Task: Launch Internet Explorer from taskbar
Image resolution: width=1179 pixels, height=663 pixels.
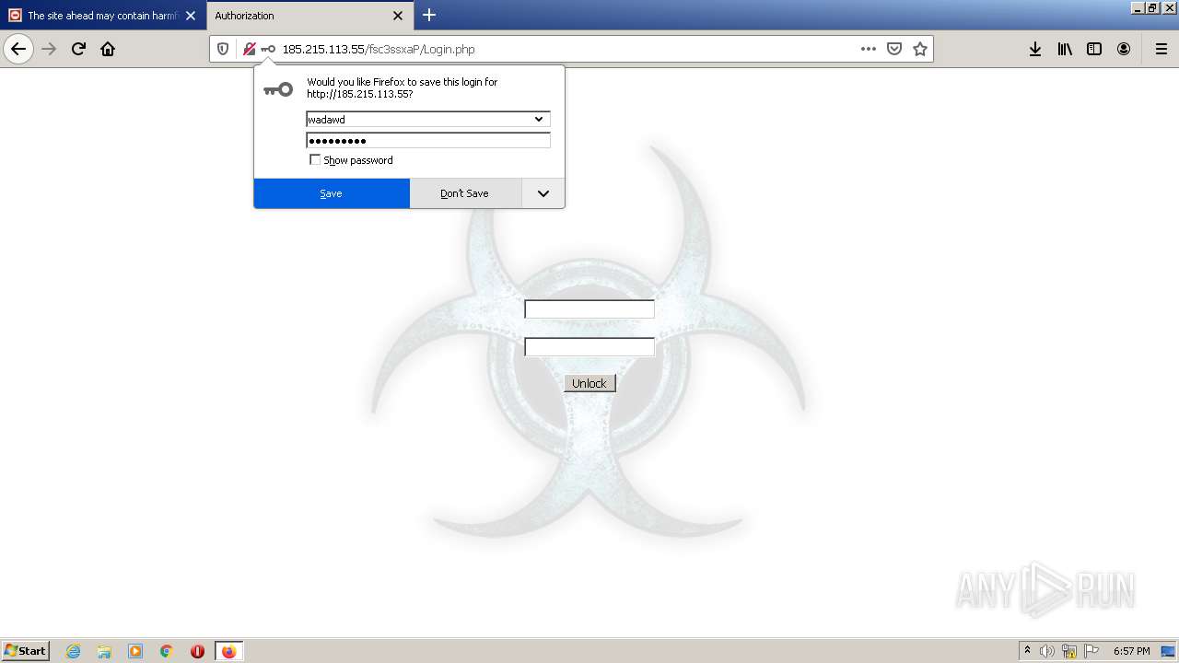Action: (73, 651)
